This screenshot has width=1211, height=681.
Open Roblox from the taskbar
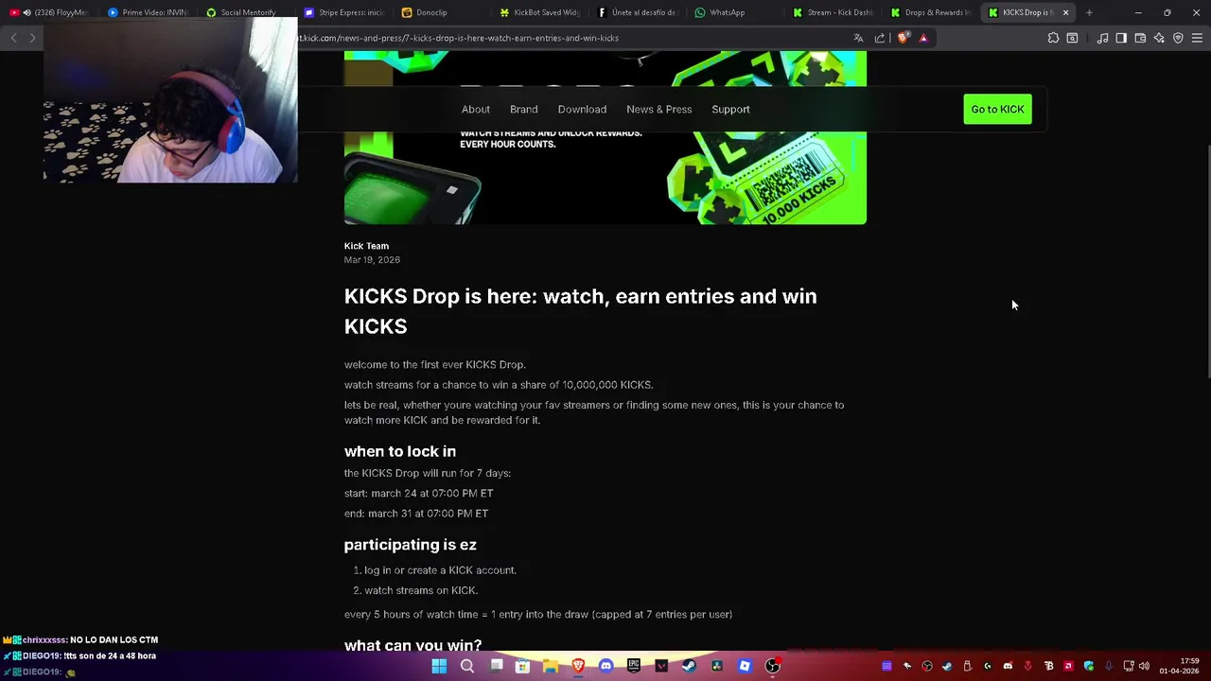point(745,666)
